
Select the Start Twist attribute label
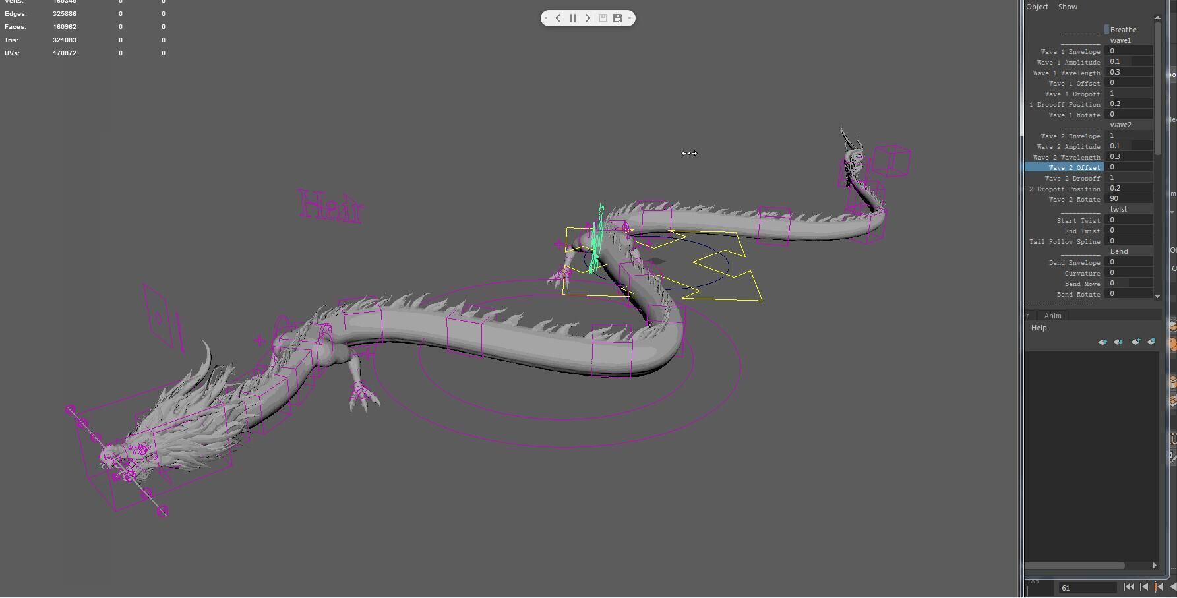(x=1078, y=220)
